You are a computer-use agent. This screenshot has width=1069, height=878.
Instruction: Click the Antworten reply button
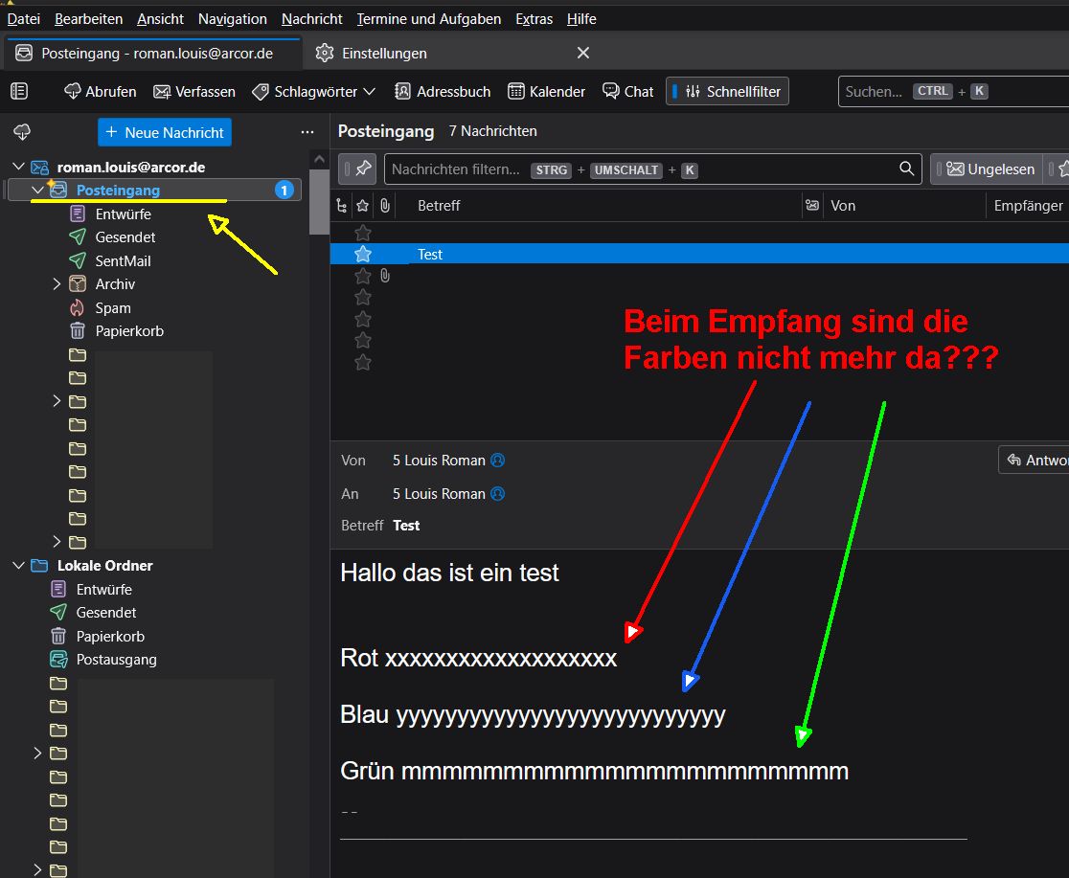coord(1034,461)
